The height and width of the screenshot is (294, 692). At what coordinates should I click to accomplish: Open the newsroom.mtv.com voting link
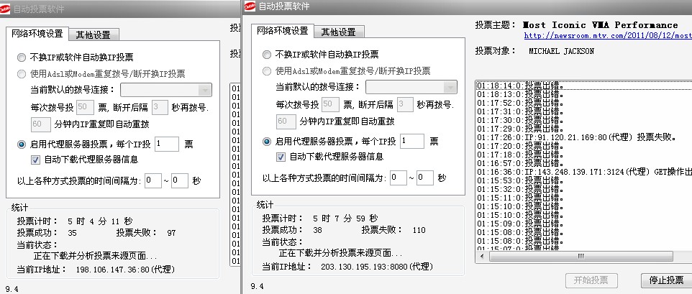pyautogui.click(x=607, y=35)
